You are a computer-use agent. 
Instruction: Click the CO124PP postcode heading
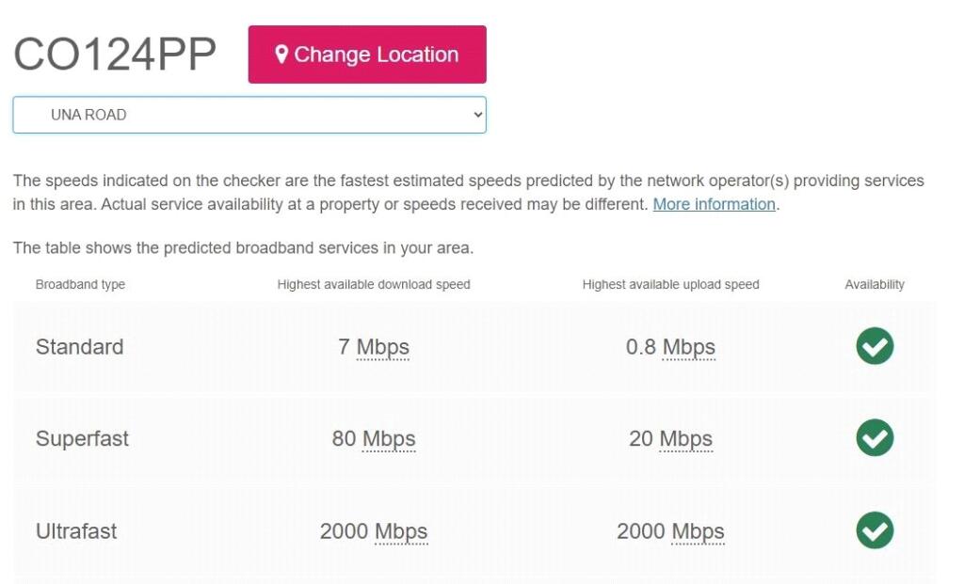coord(115,54)
